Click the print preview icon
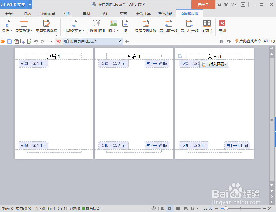 click(x=29, y=41)
